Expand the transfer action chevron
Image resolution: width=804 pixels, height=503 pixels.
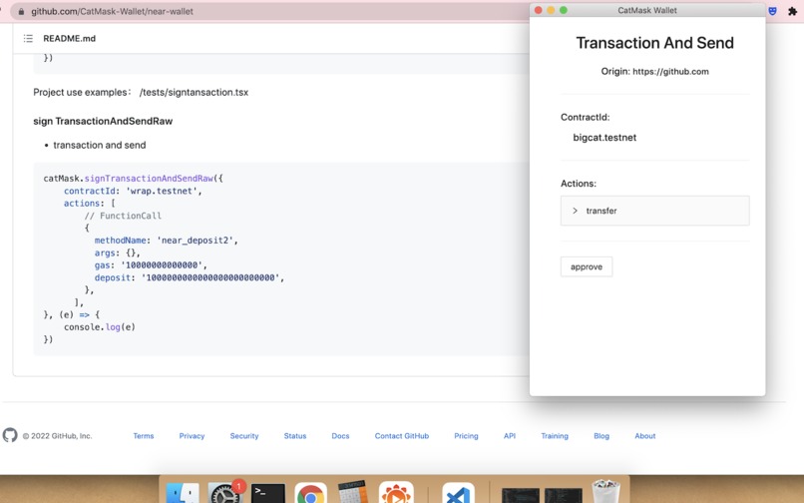pyautogui.click(x=575, y=211)
